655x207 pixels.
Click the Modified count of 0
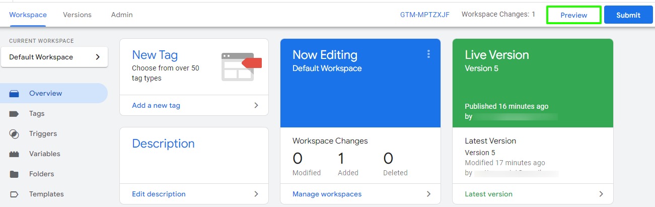pyautogui.click(x=298, y=159)
